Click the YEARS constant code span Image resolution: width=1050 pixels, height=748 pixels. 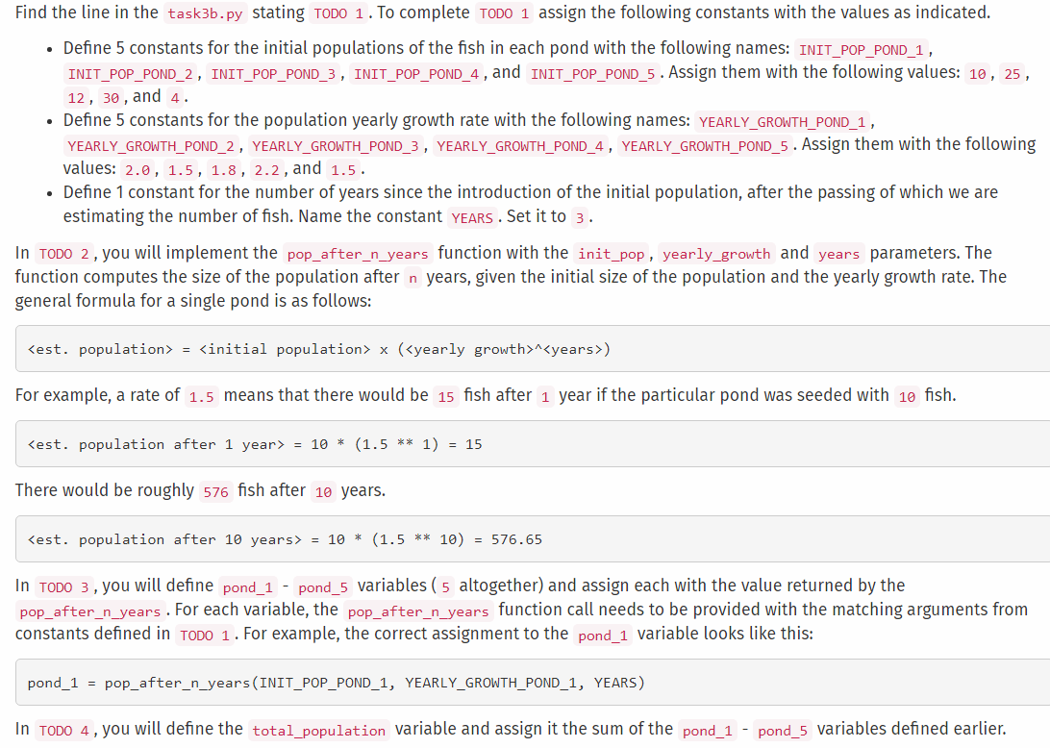471,218
